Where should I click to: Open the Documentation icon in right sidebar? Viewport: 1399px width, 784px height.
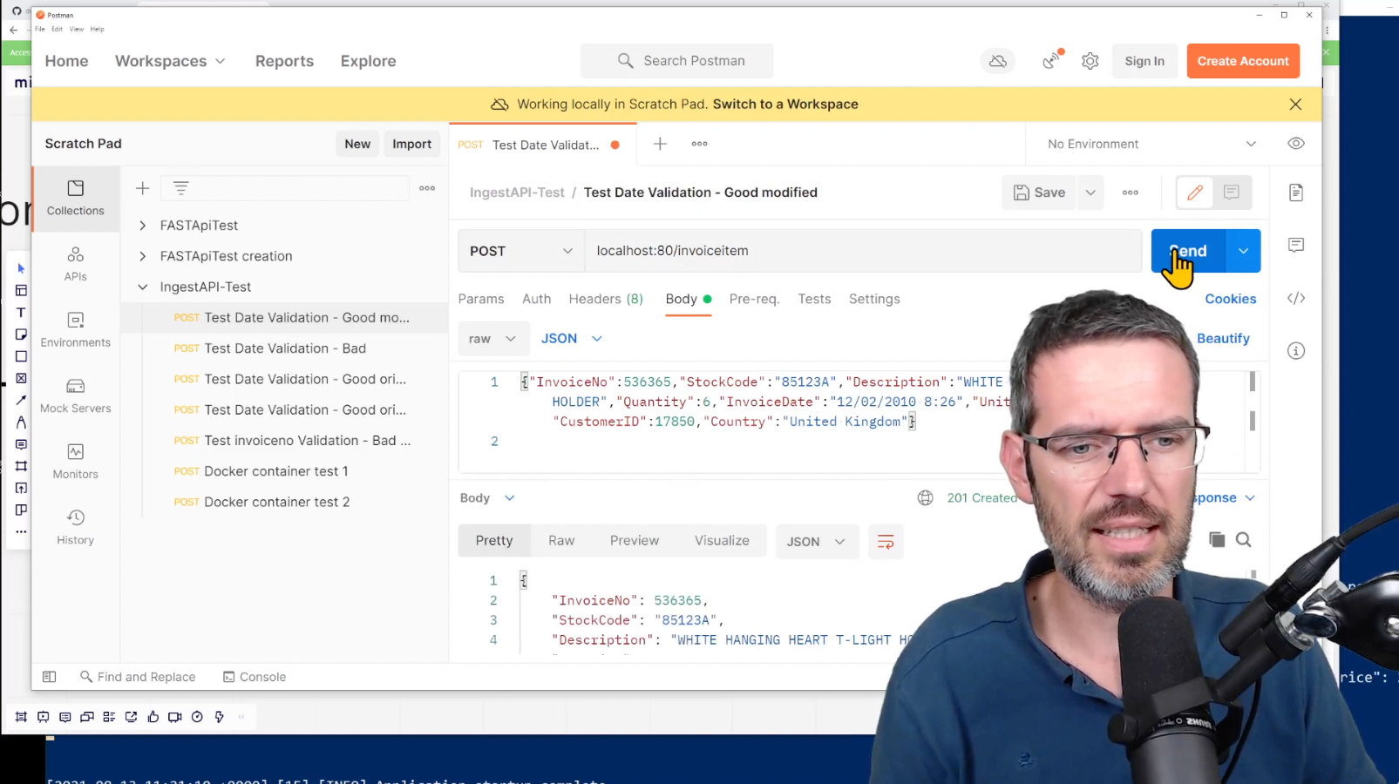pos(1296,193)
